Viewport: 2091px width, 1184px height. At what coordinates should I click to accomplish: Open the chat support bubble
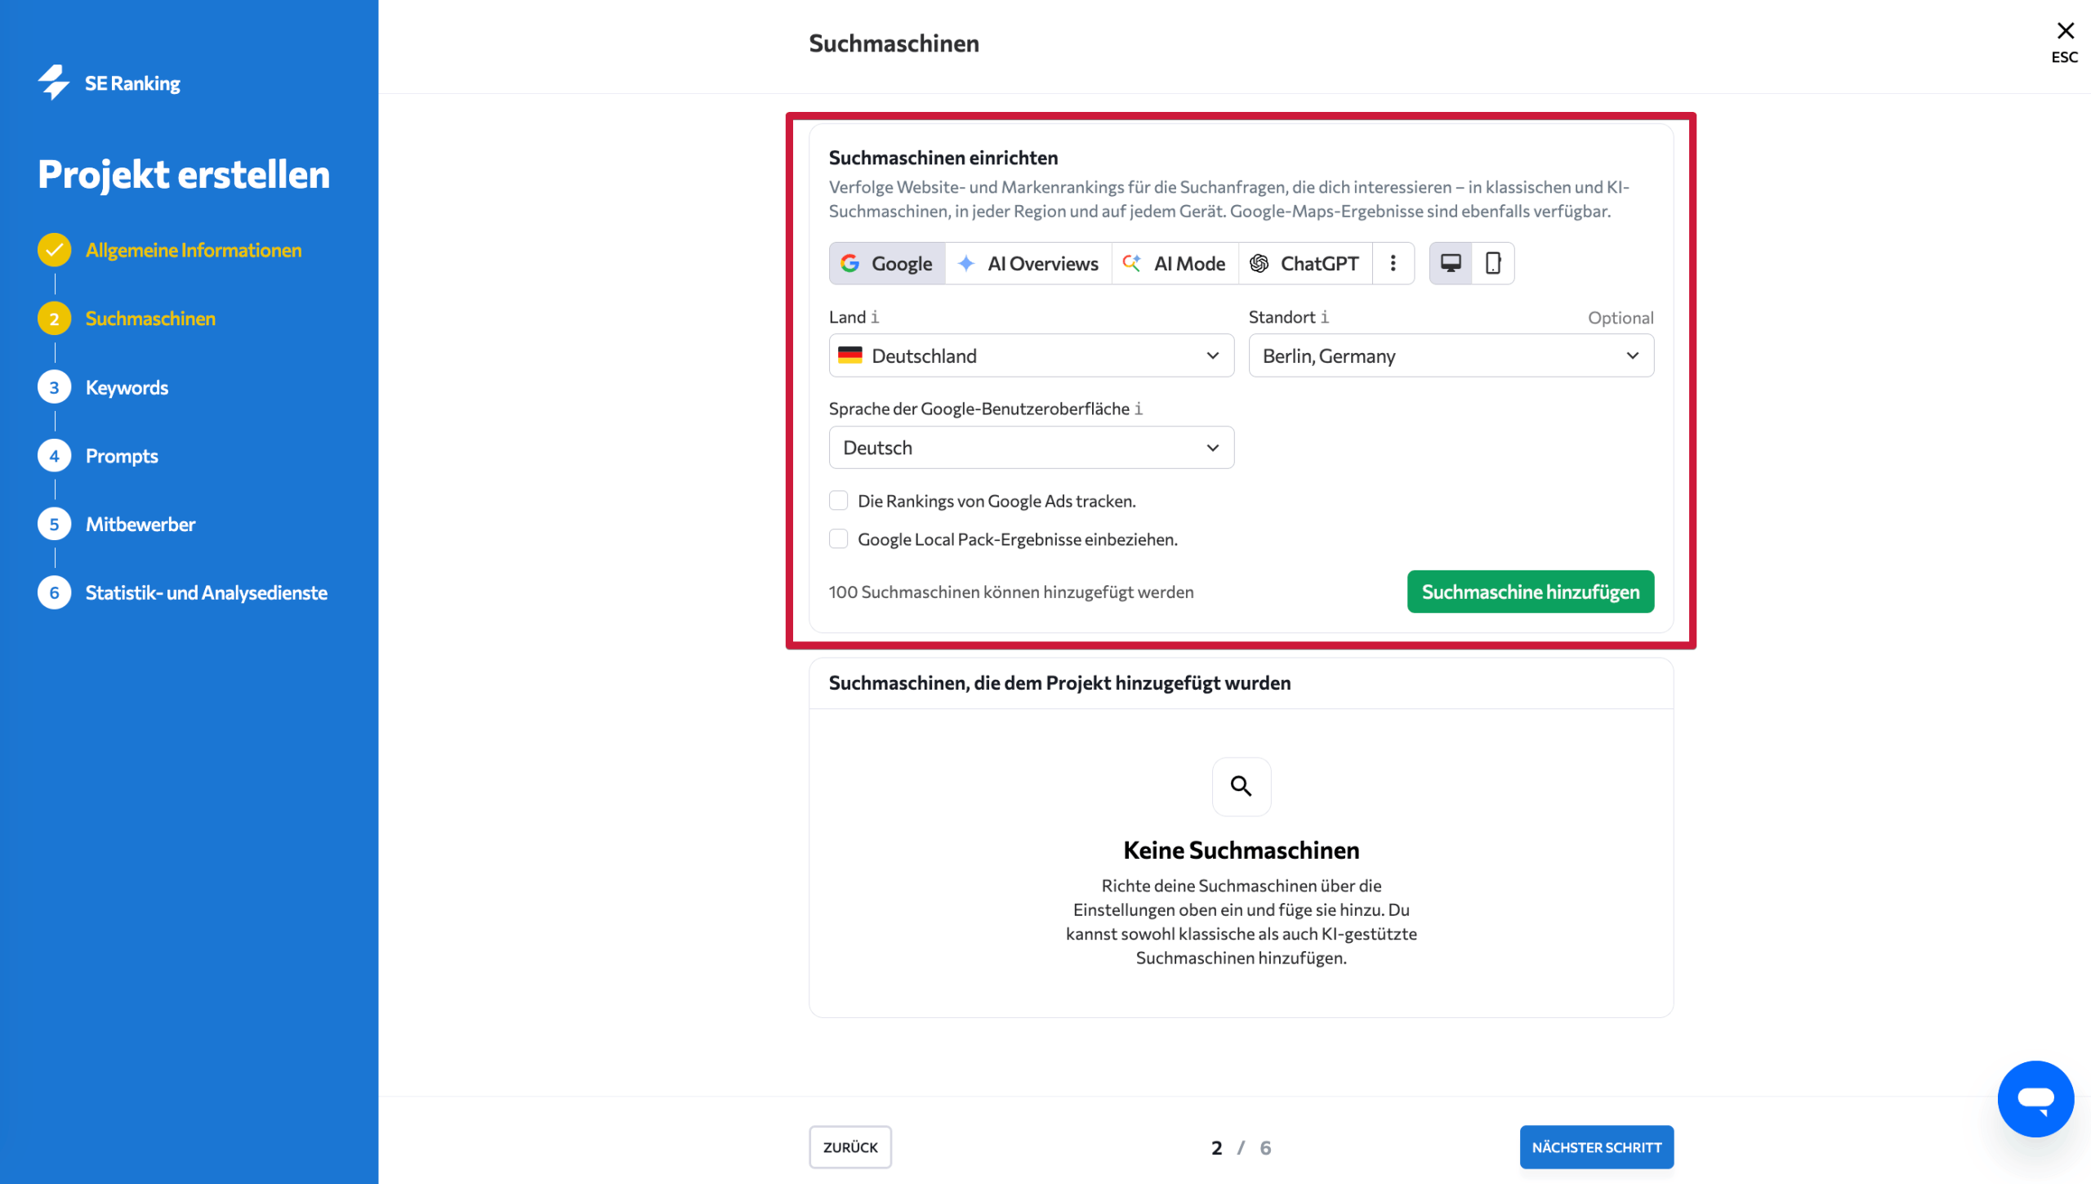(x=2035, y=1098)
